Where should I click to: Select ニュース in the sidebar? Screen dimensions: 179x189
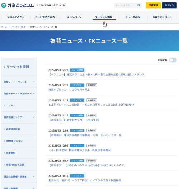click(10, 106)
